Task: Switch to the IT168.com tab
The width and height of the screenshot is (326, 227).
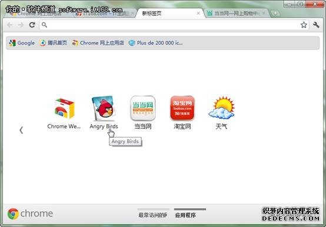Action: tap(104, 14)
